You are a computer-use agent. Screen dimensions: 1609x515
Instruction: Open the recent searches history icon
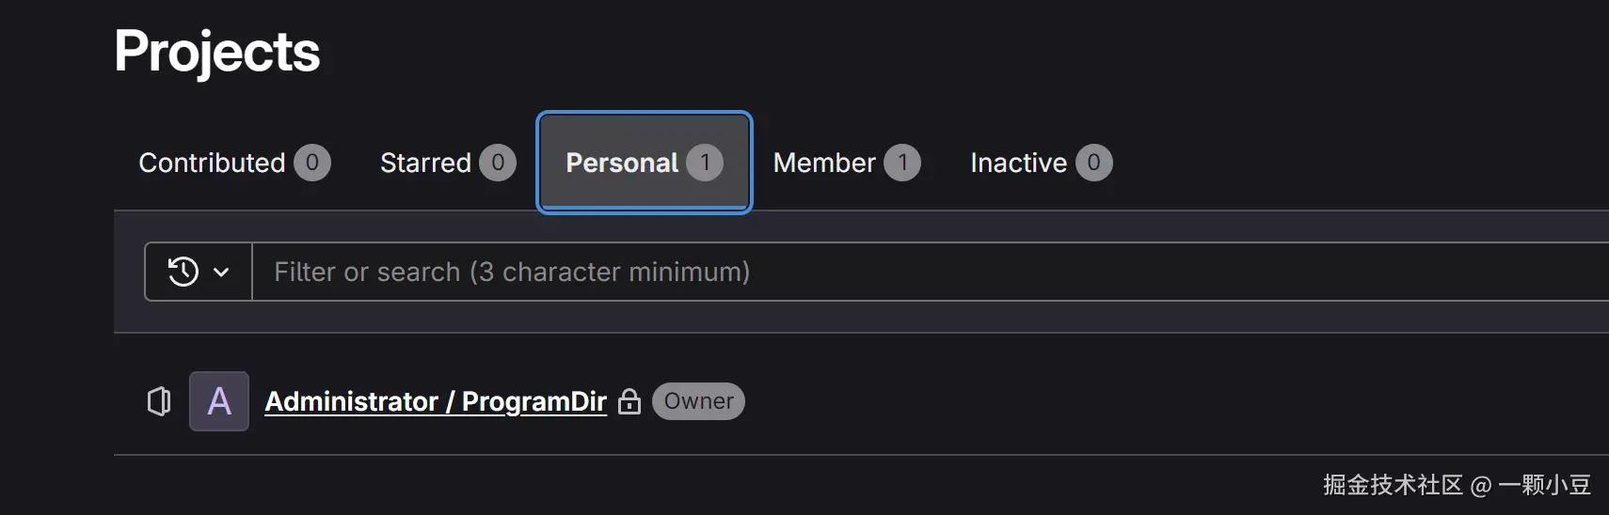183,272
